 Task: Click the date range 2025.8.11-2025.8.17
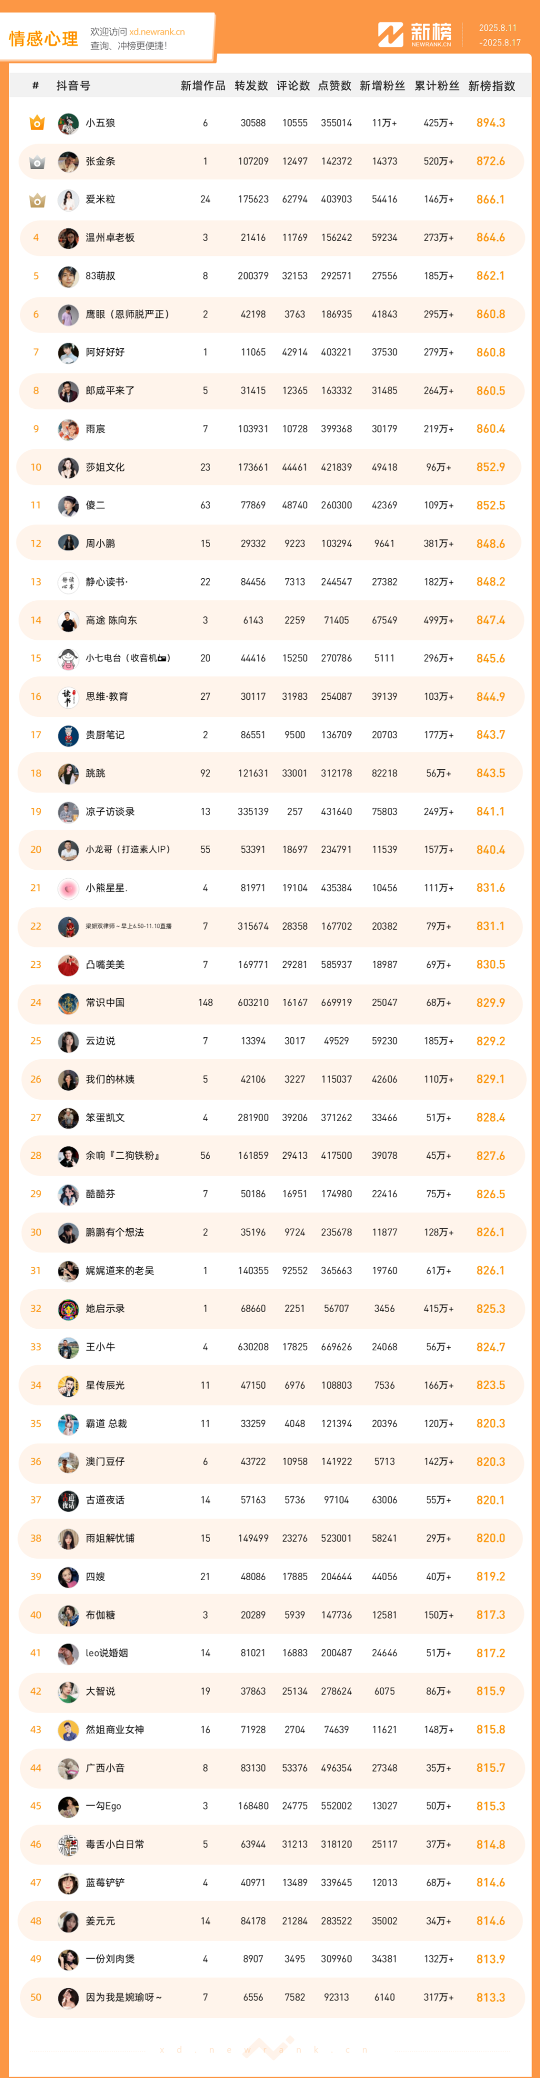click(499, 35)
